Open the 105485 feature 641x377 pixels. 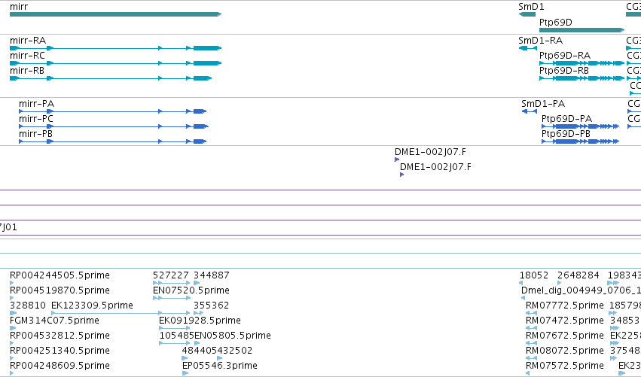pos(175,343)
